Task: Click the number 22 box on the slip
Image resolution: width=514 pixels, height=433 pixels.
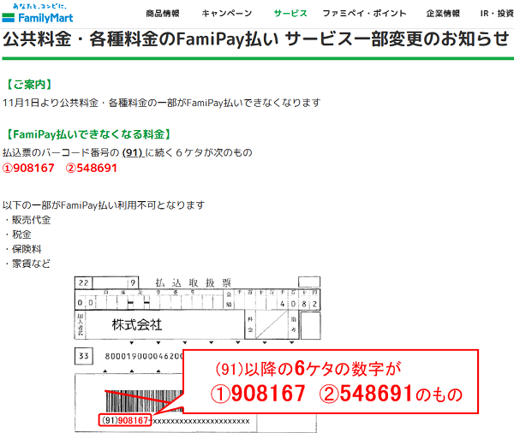Action: tap(84, 282)
